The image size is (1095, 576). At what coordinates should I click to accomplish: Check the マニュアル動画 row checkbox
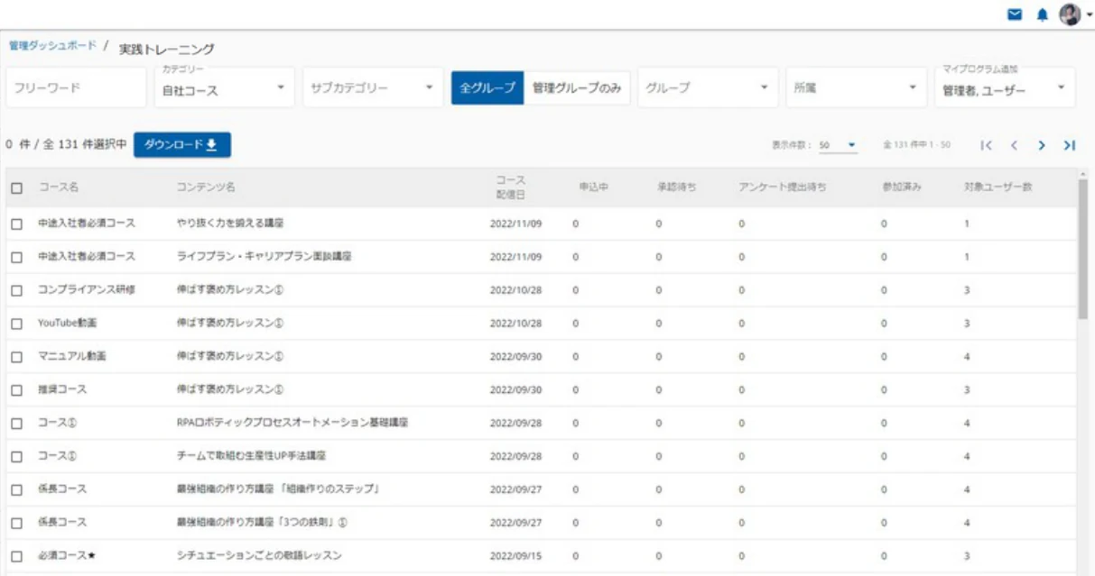(x=16, y=357)
